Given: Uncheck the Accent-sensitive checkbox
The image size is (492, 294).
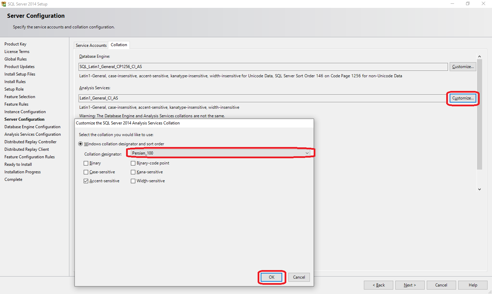Looking at the screenshot, I should pyautogui.click(x=86, y=181).
